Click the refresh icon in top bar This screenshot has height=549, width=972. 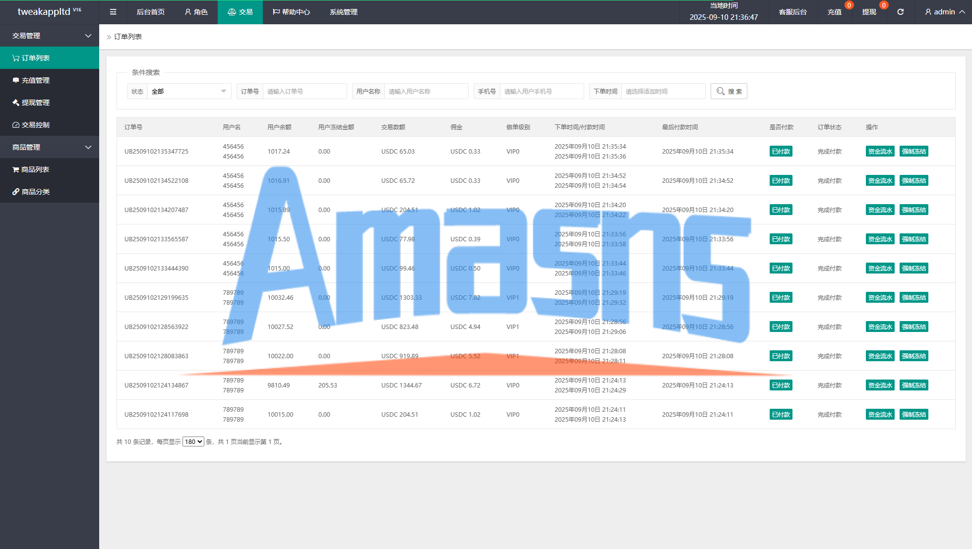pyautogui.click(x=901, y=12)
